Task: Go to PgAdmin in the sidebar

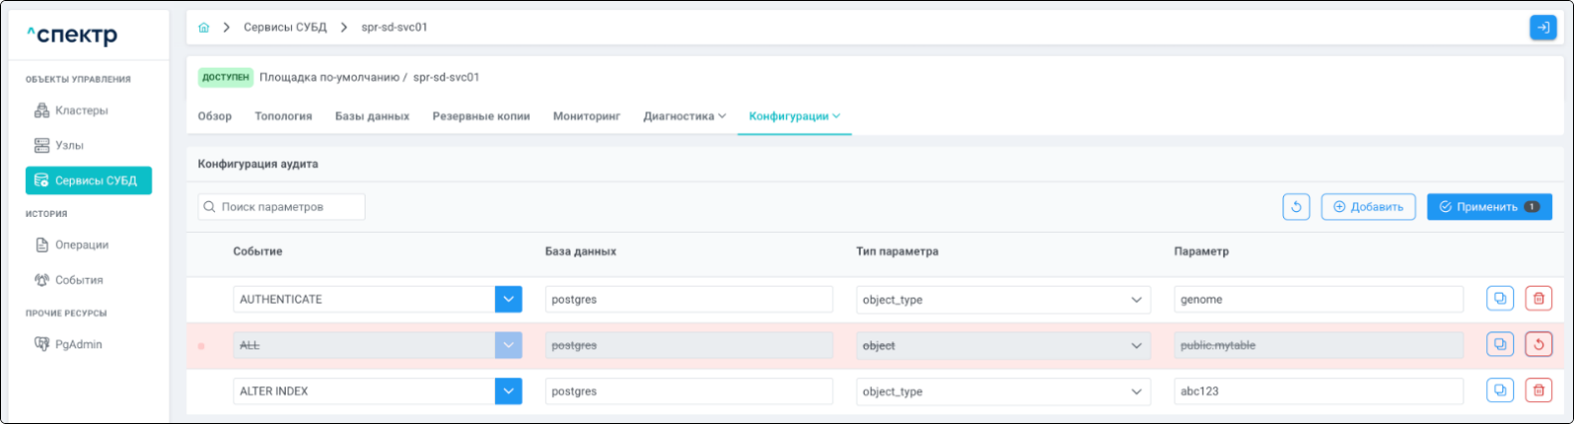Action: tap(78, 344)
